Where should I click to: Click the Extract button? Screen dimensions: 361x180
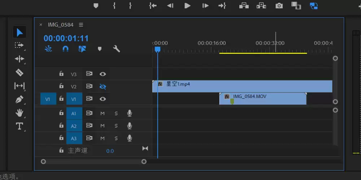[x=261, y=6]
